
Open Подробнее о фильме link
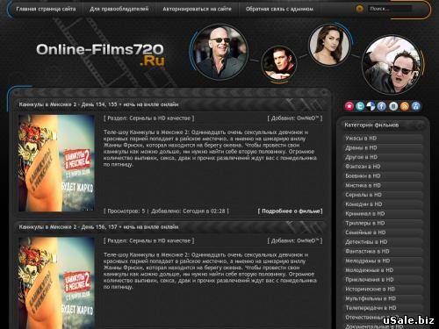coord(290,211)
